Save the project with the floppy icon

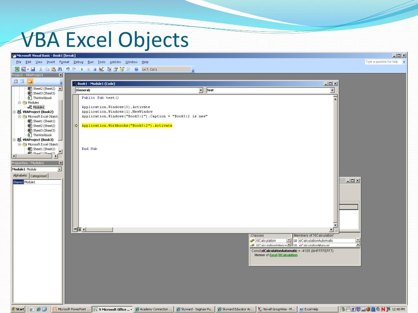(x=33, y=69)
